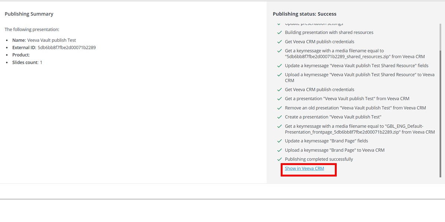Screen dimensions: 445x222
Task: Click checkmark beside shared_resources.zip keymessage step
Action: pyautogui.click(x=280, y=51)
